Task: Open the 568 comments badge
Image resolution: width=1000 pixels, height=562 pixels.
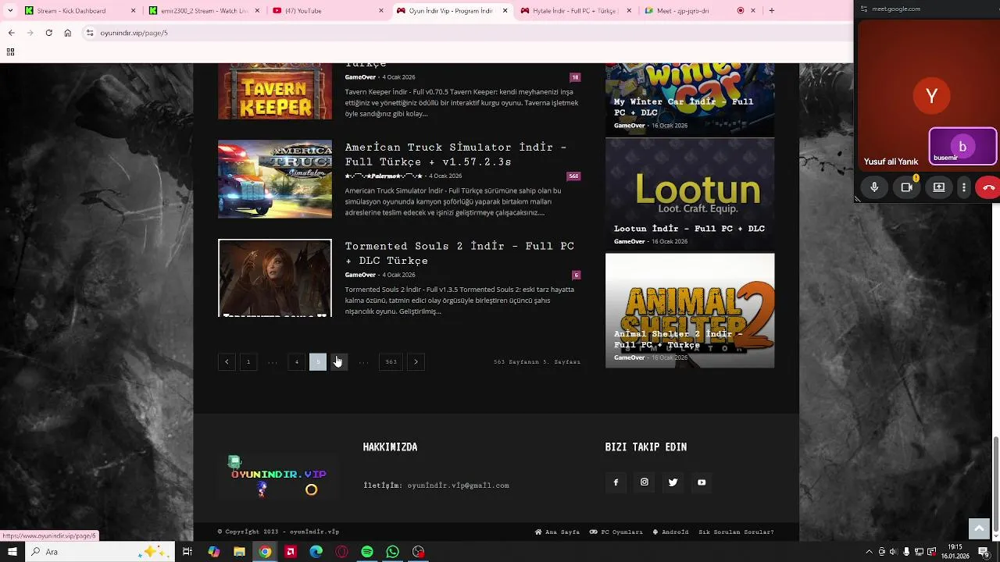Action: pos(573,176)
